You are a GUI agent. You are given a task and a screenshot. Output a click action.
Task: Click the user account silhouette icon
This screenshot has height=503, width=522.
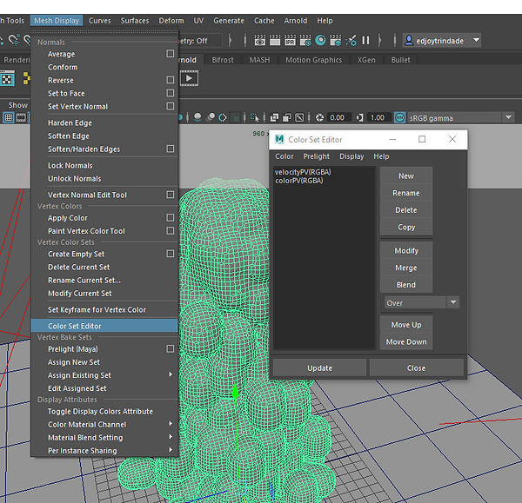[409, 40]
